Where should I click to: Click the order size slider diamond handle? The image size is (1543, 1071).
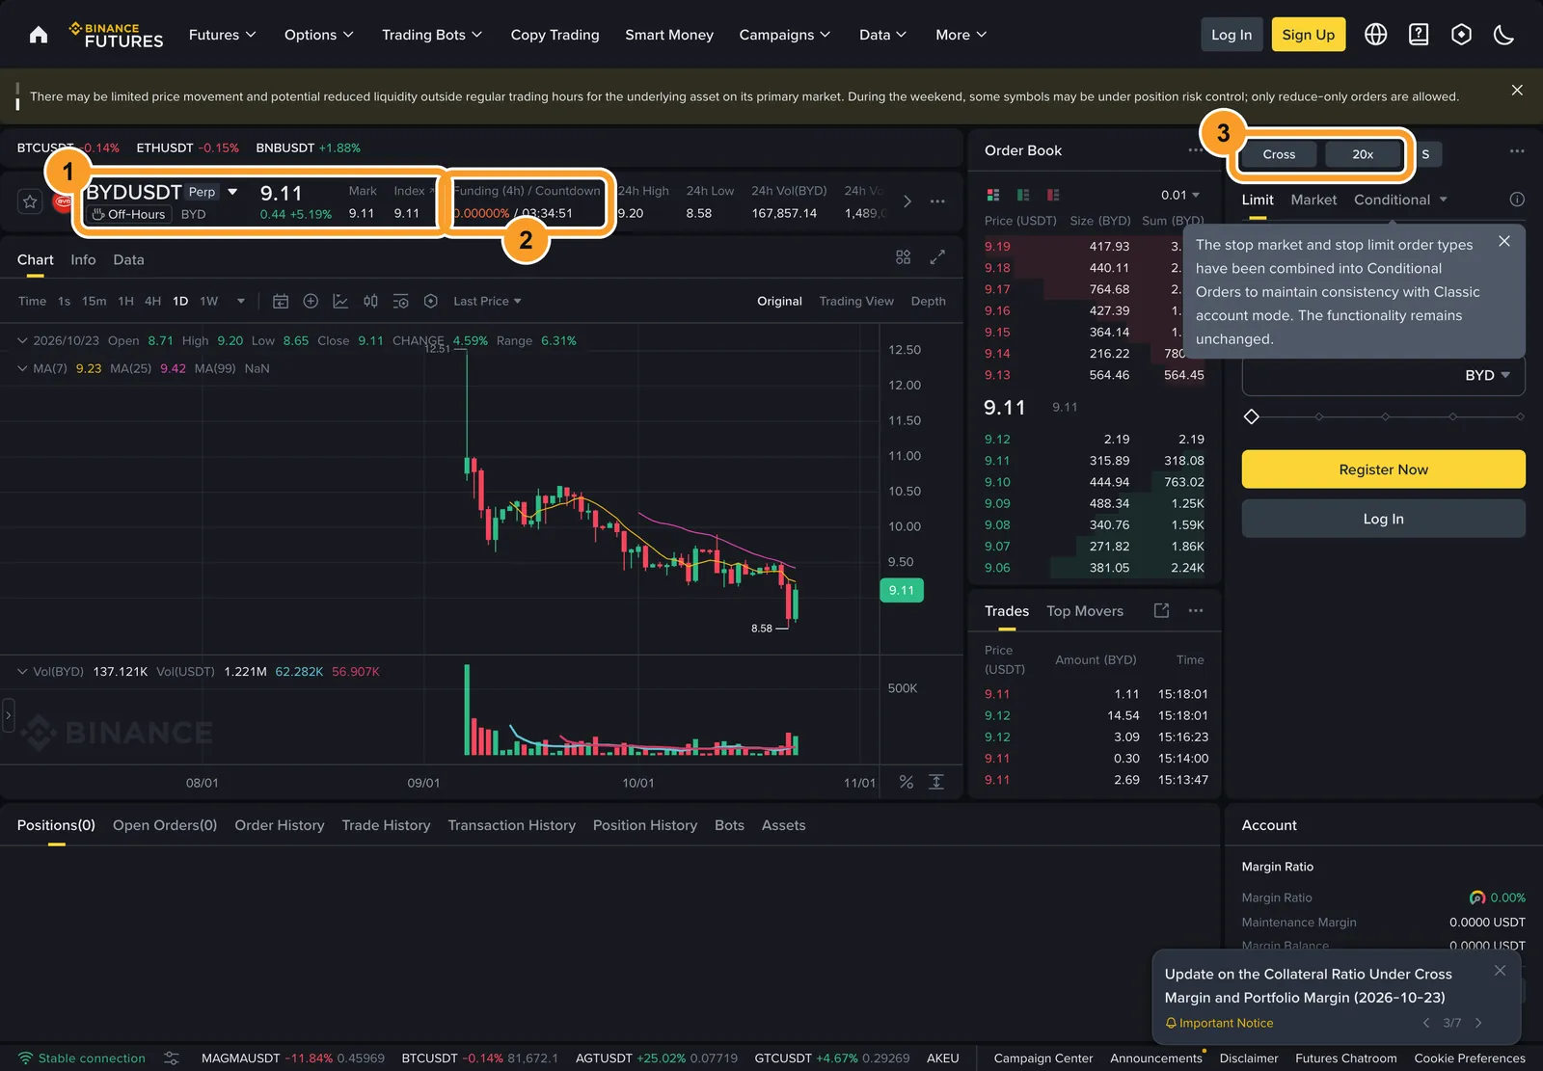point(1252,416)
